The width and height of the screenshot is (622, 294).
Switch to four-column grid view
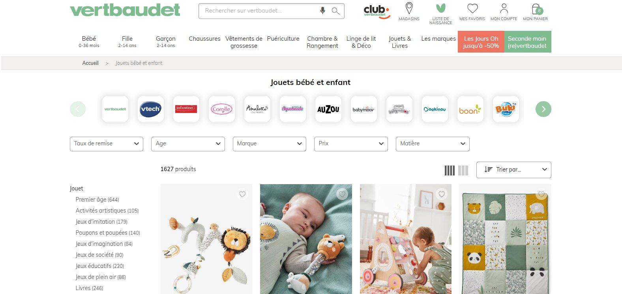coord(450,170)
